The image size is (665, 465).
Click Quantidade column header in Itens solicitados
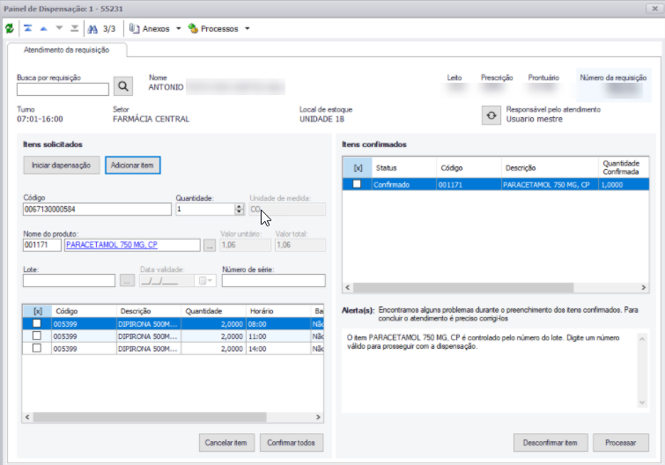click(213, 311)
